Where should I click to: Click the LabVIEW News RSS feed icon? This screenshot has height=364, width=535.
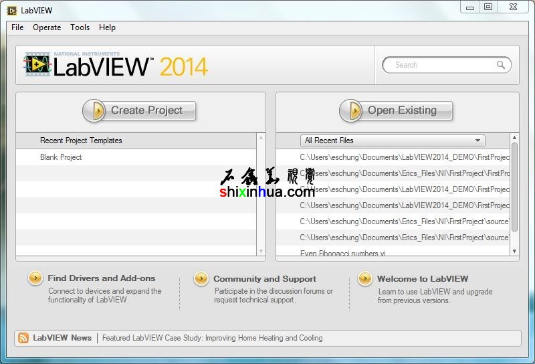(23, 339)
